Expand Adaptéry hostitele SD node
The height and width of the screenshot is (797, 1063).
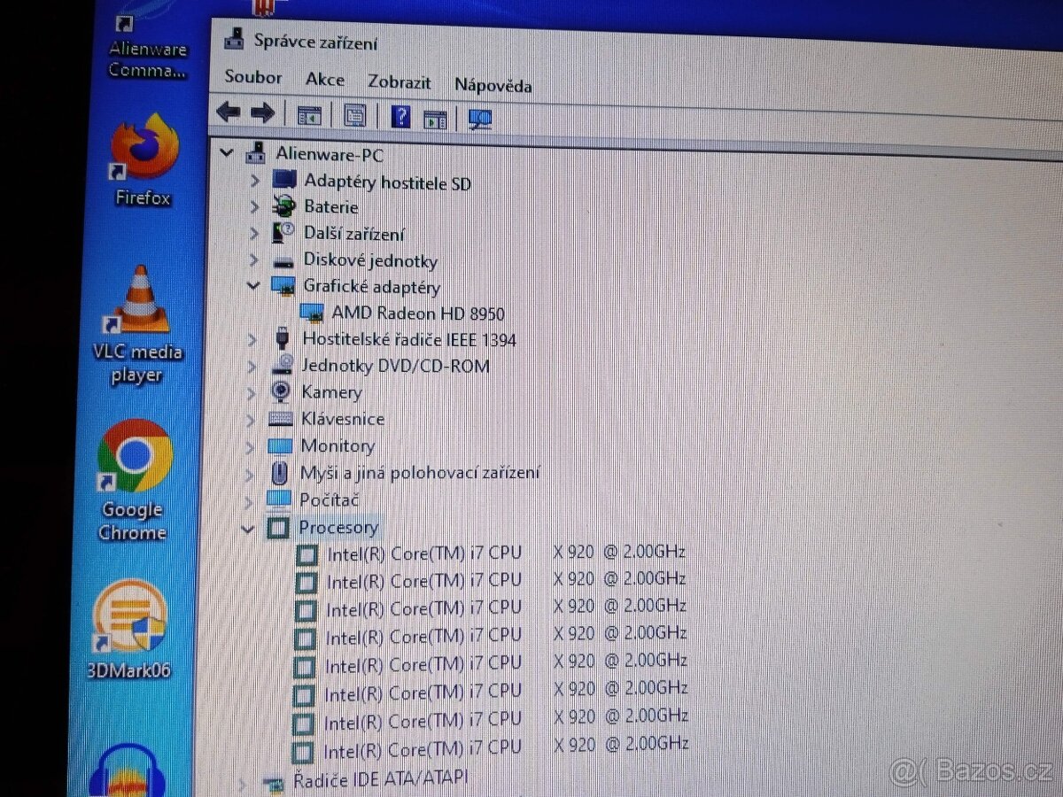pyautogui.click(x=255, y=181)
